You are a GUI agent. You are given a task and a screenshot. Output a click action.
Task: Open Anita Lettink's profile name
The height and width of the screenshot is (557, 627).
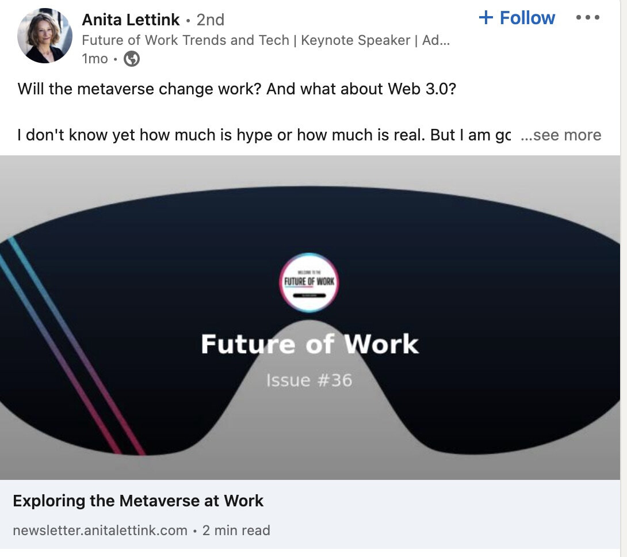tap(131, 19)
